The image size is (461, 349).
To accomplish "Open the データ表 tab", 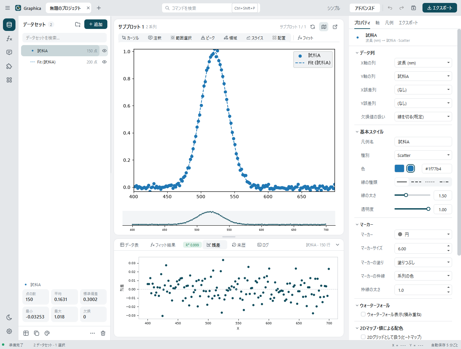I will [x=129, y=245].
